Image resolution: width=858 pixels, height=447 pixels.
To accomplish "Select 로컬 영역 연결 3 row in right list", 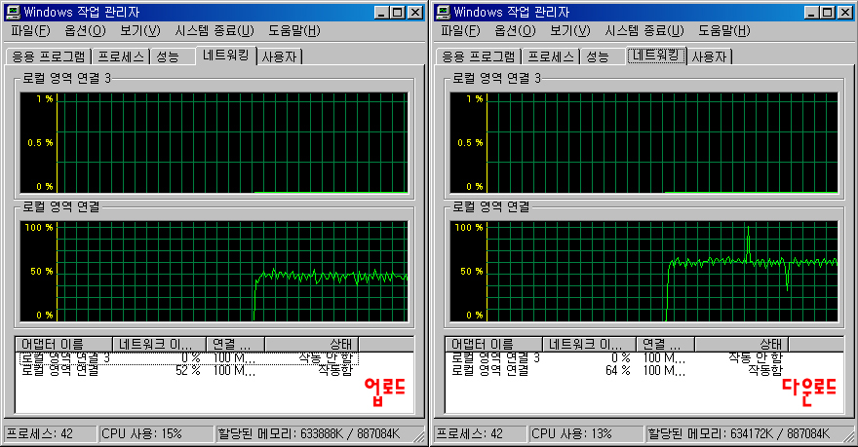I will point(618,358).
